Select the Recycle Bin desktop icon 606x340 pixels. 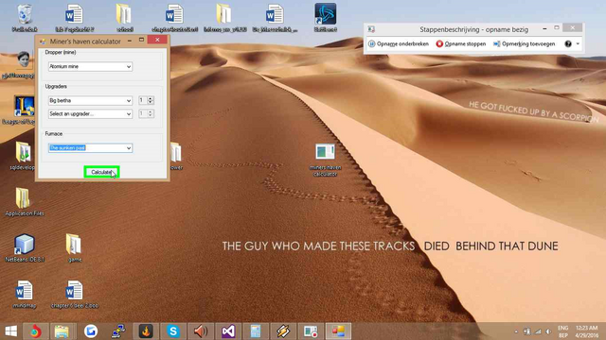pos(25,18)
